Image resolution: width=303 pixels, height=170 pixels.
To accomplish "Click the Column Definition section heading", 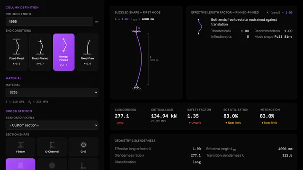I will 22,8.
